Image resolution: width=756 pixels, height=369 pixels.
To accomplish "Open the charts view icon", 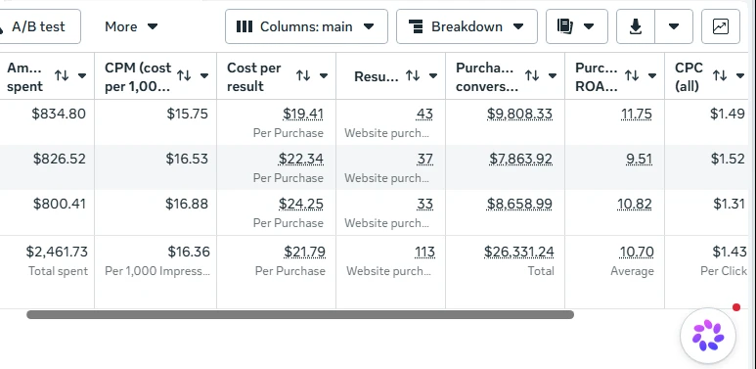I will [721, 26].
